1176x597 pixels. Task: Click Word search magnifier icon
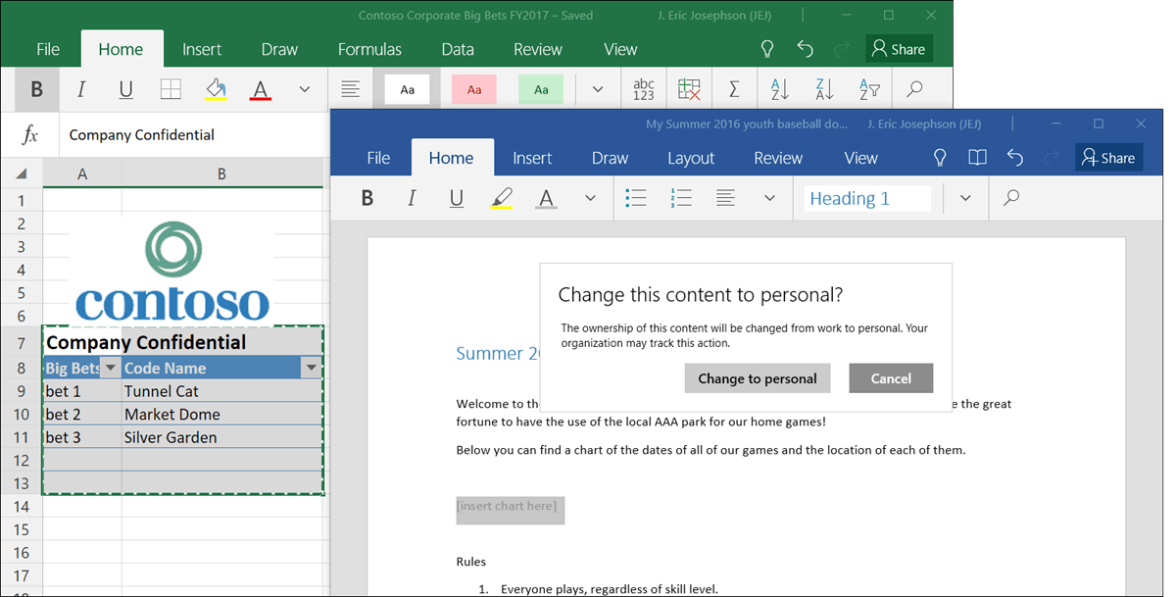pos(1011,198)
